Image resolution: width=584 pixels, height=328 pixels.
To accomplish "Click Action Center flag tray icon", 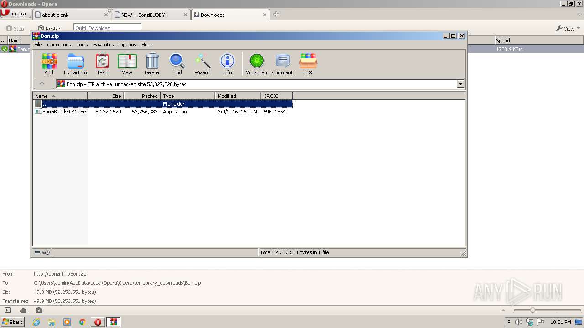I will coord(541,322).
